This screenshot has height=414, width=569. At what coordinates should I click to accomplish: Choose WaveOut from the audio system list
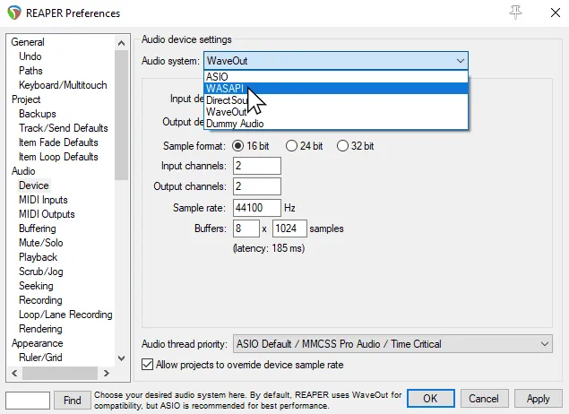point(336,112)
